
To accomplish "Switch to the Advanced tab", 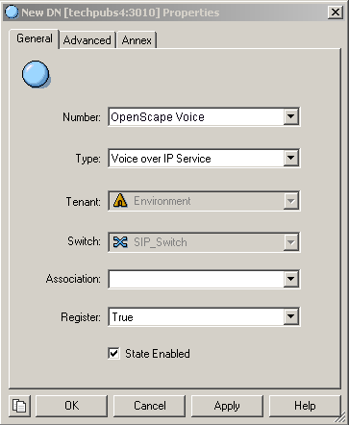I will (87, 40).
